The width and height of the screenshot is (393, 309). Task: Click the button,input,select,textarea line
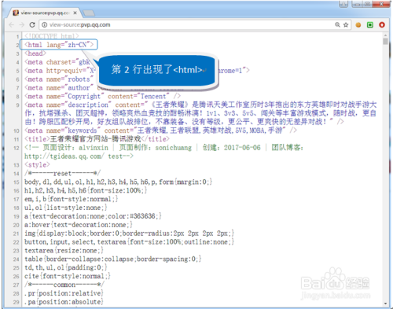click(x=129, y=242)
